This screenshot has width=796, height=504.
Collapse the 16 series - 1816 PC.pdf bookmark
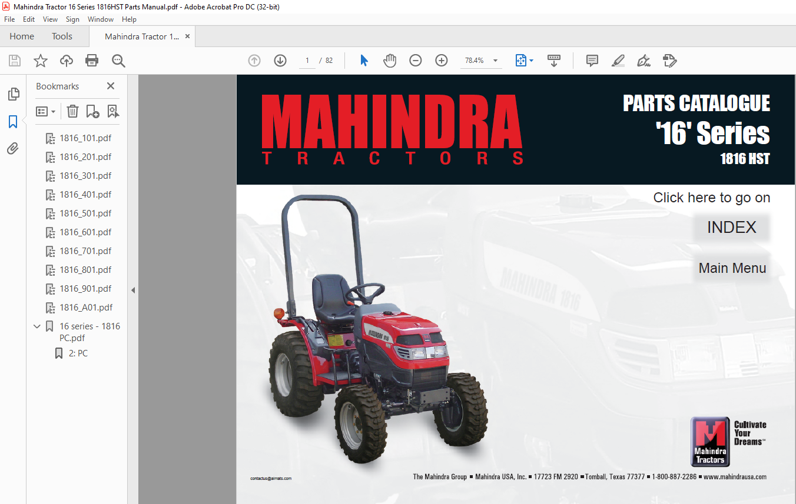(38, 326)
